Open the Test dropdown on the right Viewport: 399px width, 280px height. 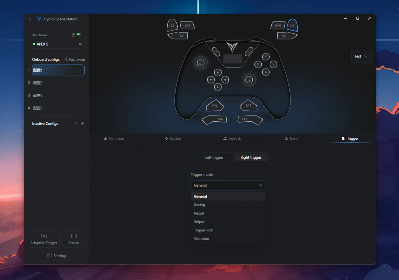361,56
